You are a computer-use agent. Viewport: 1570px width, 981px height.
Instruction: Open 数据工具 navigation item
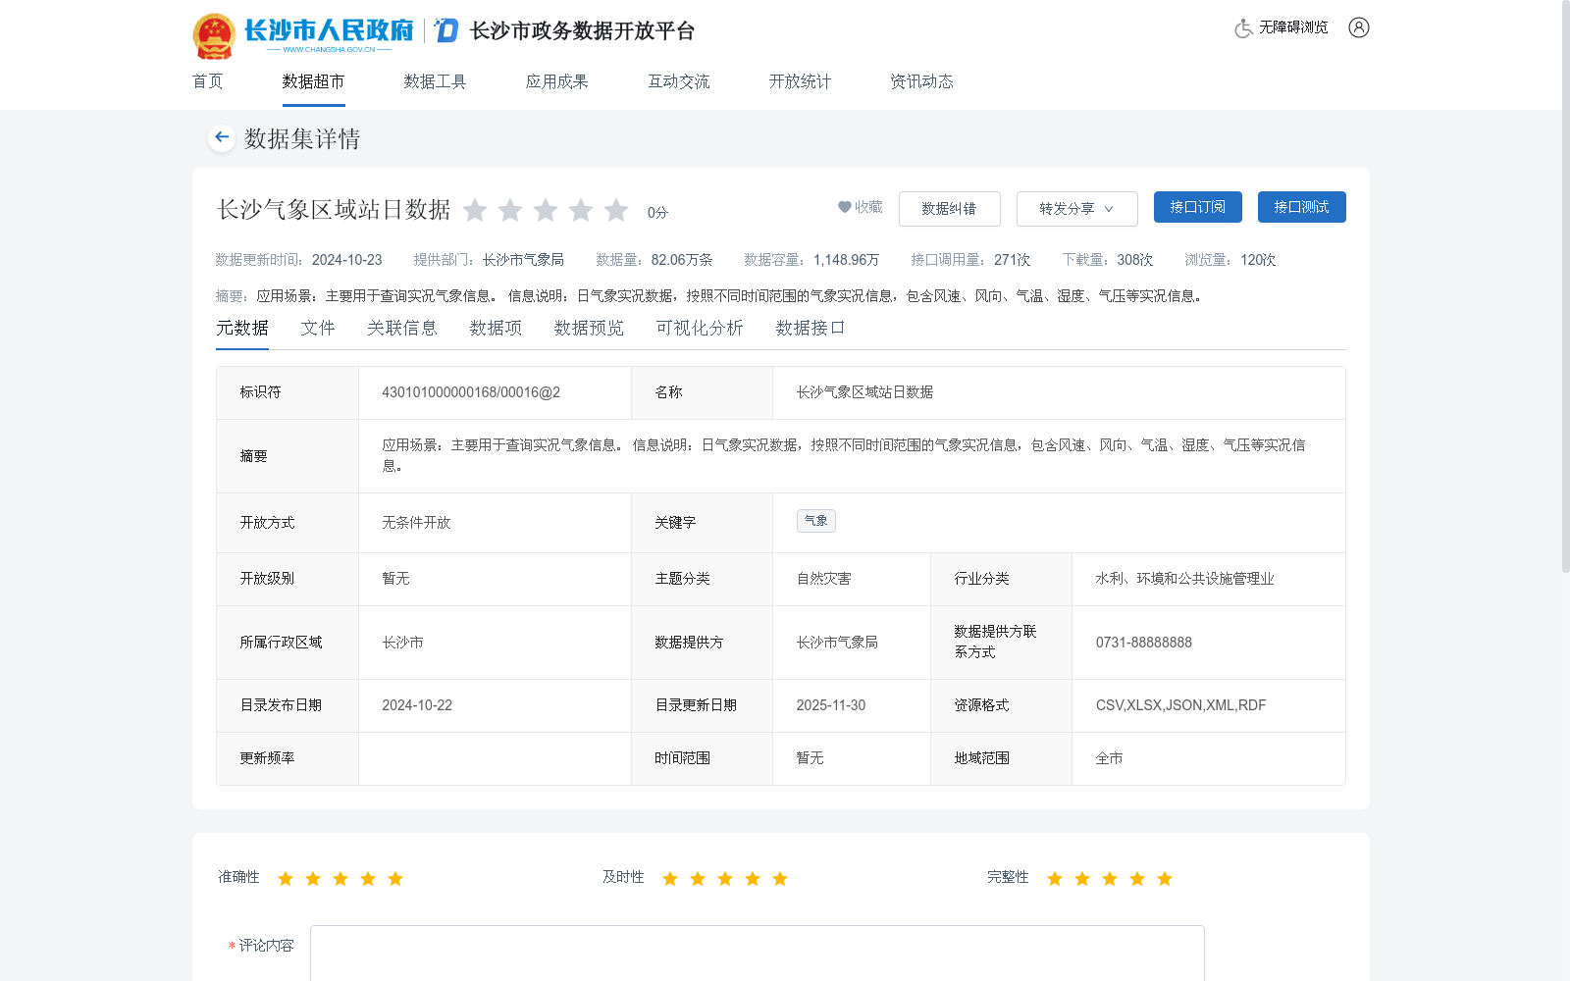[435, 81]
